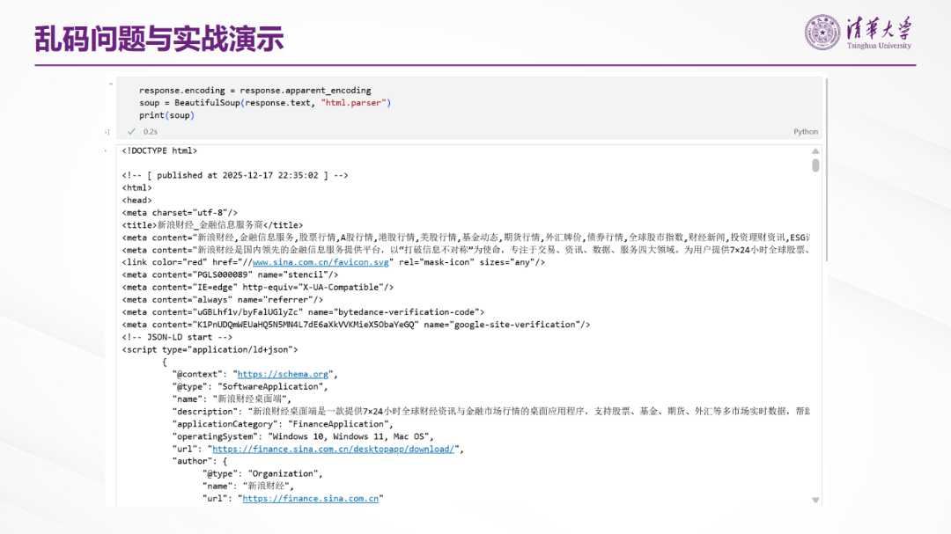Click the "@type": "Organization" line
The image size is (951, 534).
[262, 474]
